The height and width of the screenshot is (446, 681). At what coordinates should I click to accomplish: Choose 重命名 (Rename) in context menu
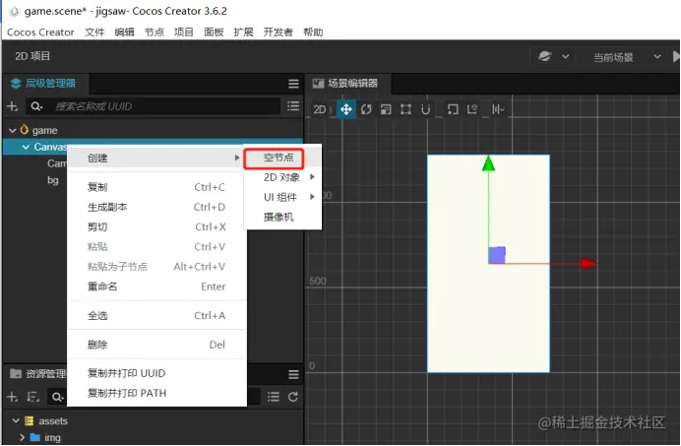156,287
